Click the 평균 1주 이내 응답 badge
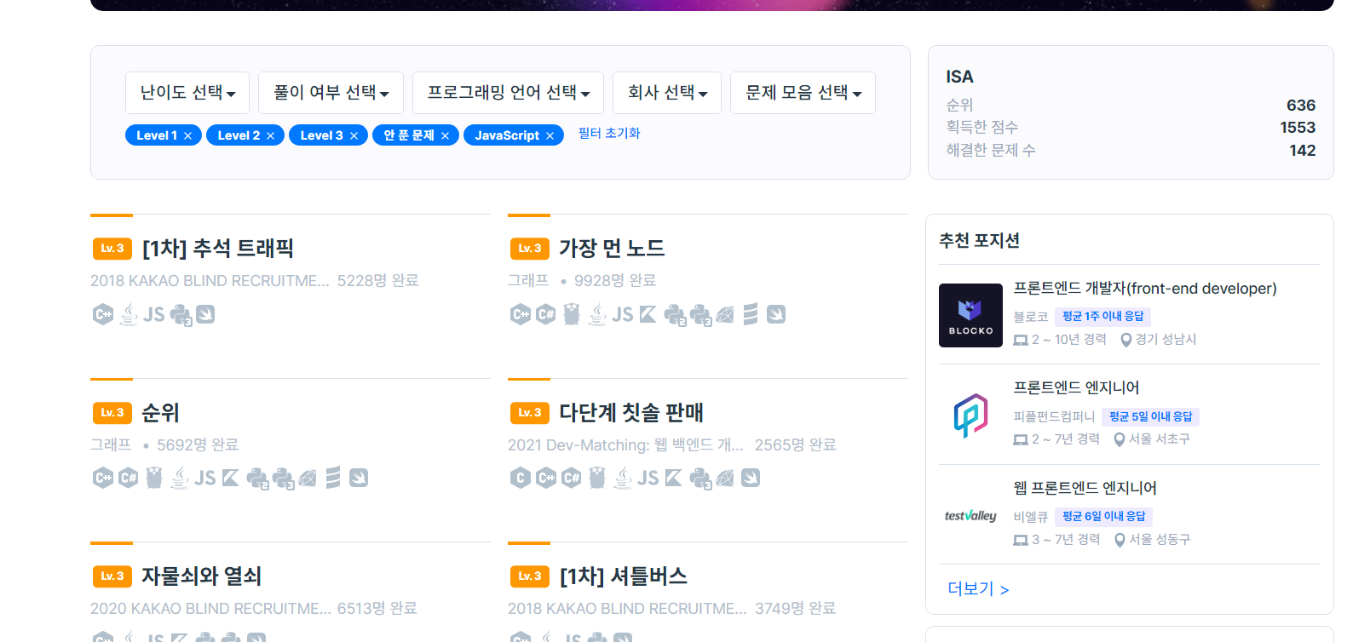This screenshot has height=642, width=1370. 1103,317
